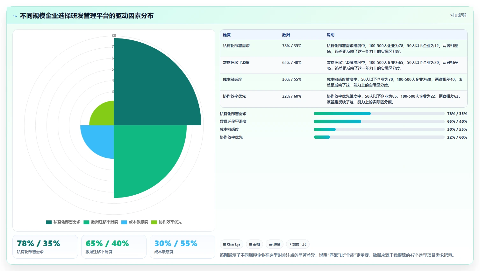Click the 数据 column header
Screen dimensions: 480x271
(x=286, y=35)
